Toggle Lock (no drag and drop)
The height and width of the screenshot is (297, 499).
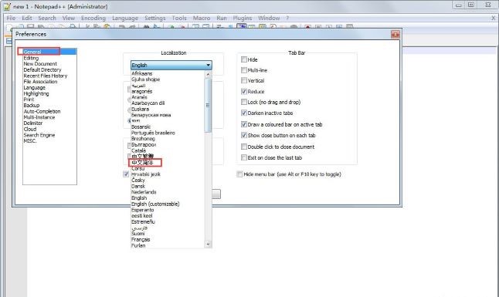pos(244,102)
